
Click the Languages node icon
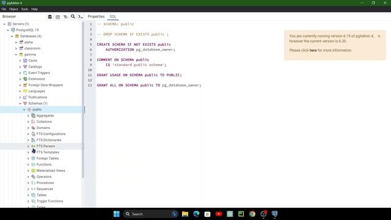pos(25,91)
